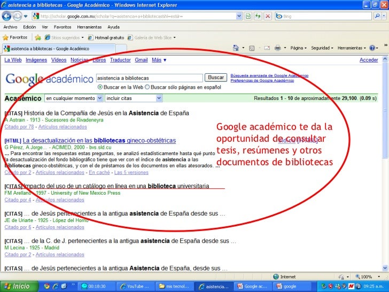
Task: Open Preferencias de Google Académico link
Action: click(262, 80)
